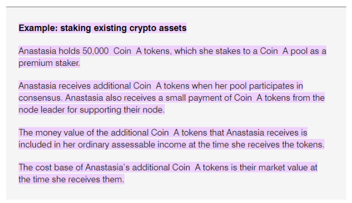This screenshot has height=203, width=352.
Task: Click the heading 'Example: staking existing crypto assets'
Action: click(x=102, y=28)
